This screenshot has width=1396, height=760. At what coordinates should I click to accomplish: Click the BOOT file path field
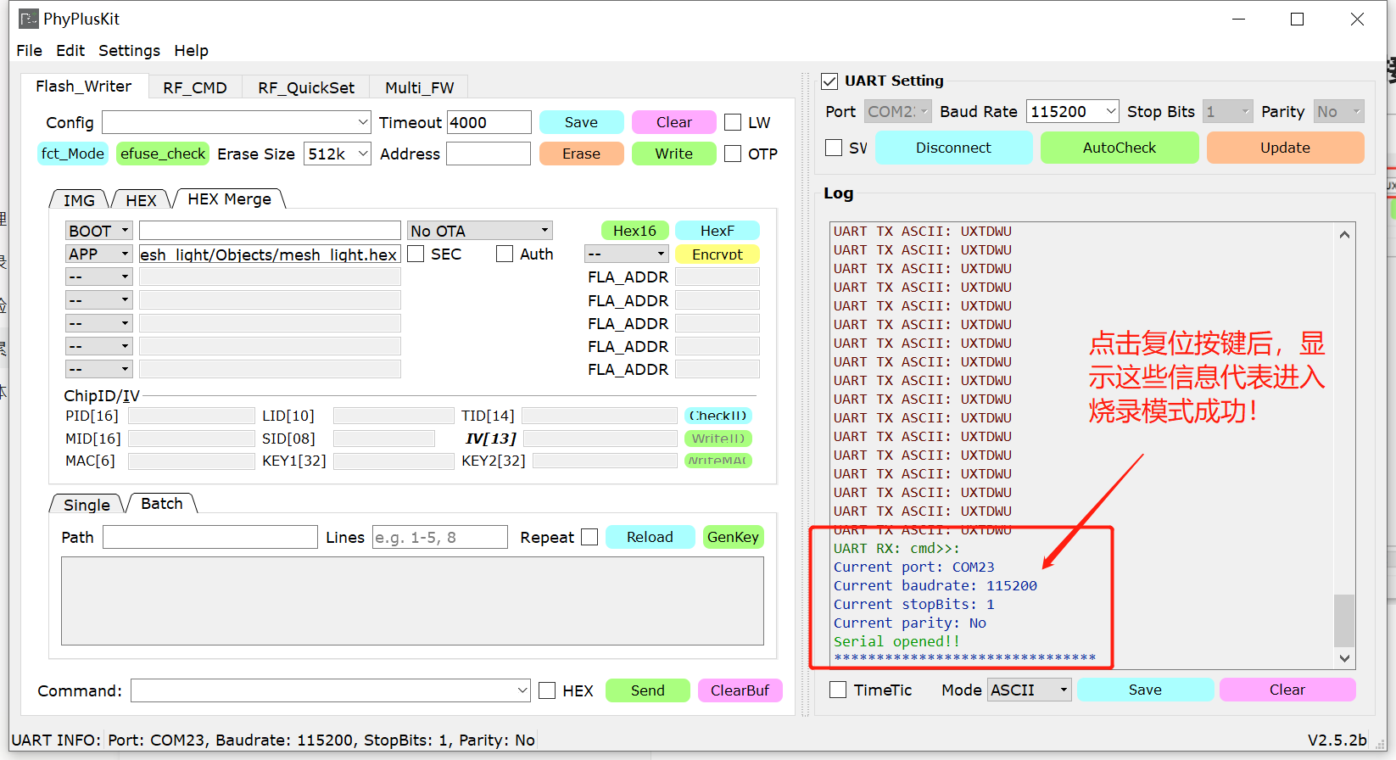tap(270, 231)
